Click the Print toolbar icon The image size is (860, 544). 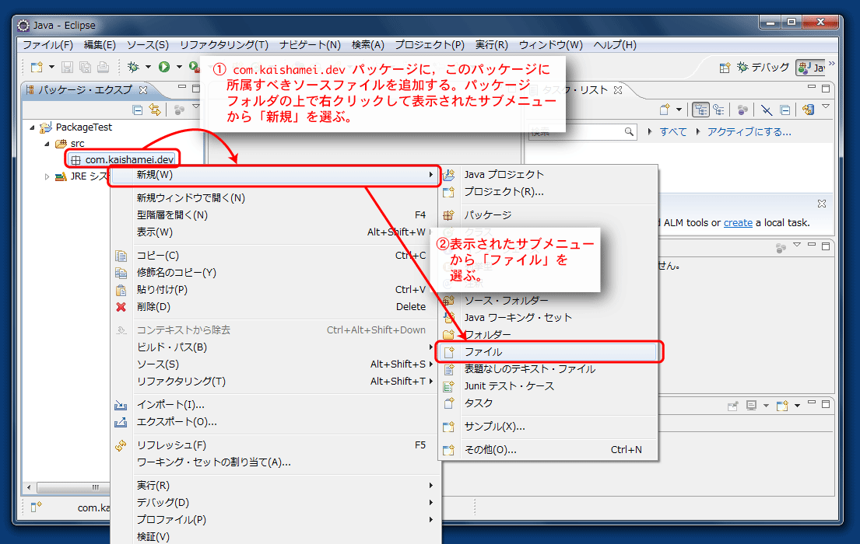click(x=103, y=68)
